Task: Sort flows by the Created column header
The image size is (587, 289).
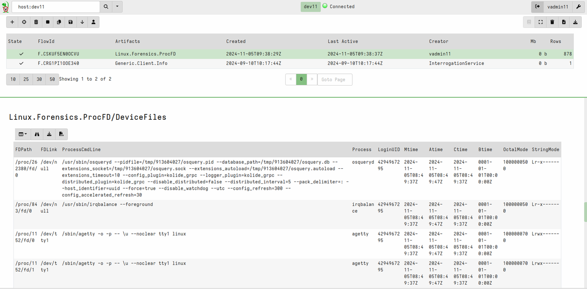Action: tap(236, 42)
